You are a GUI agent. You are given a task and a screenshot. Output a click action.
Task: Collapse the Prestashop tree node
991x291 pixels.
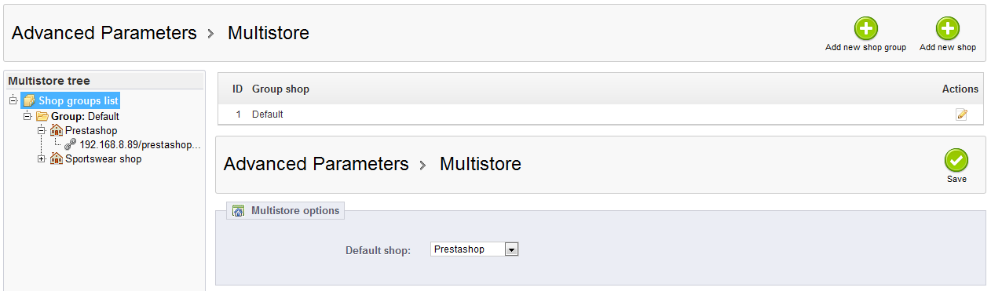click(42, 131)
